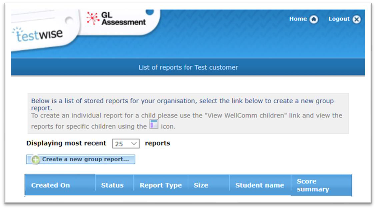The width and height of the screenshot is (376, 209).
Task: Click the Score summary column header
Action: (x=321, y=185)
